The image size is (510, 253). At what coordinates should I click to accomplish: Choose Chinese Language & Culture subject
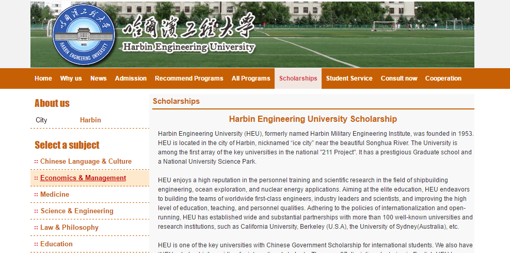coord(86,161)
